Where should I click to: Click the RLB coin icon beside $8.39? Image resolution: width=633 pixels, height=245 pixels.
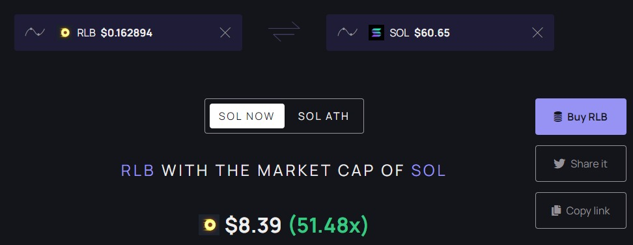[x=209, y=225]
